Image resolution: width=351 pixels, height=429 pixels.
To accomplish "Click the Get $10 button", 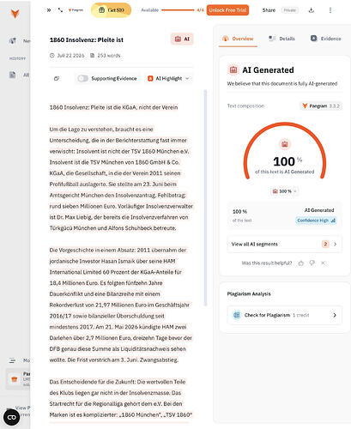I will [x=112, y=10].
